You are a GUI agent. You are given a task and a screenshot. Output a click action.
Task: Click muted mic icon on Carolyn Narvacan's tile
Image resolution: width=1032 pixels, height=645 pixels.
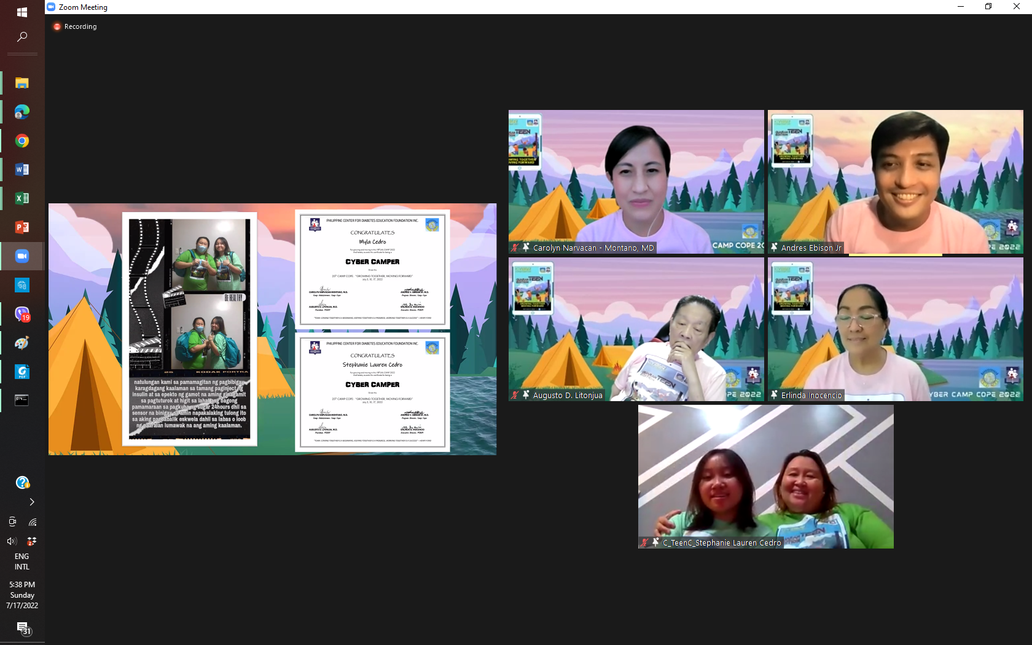coord(515,248)
